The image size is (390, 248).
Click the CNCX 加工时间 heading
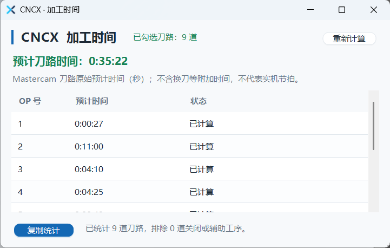click(69, 37)
